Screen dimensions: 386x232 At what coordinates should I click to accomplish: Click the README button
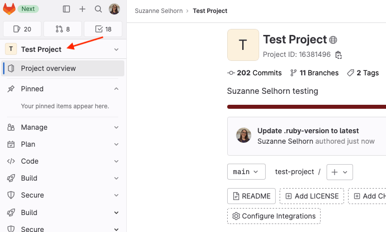(x=251, y=196)
